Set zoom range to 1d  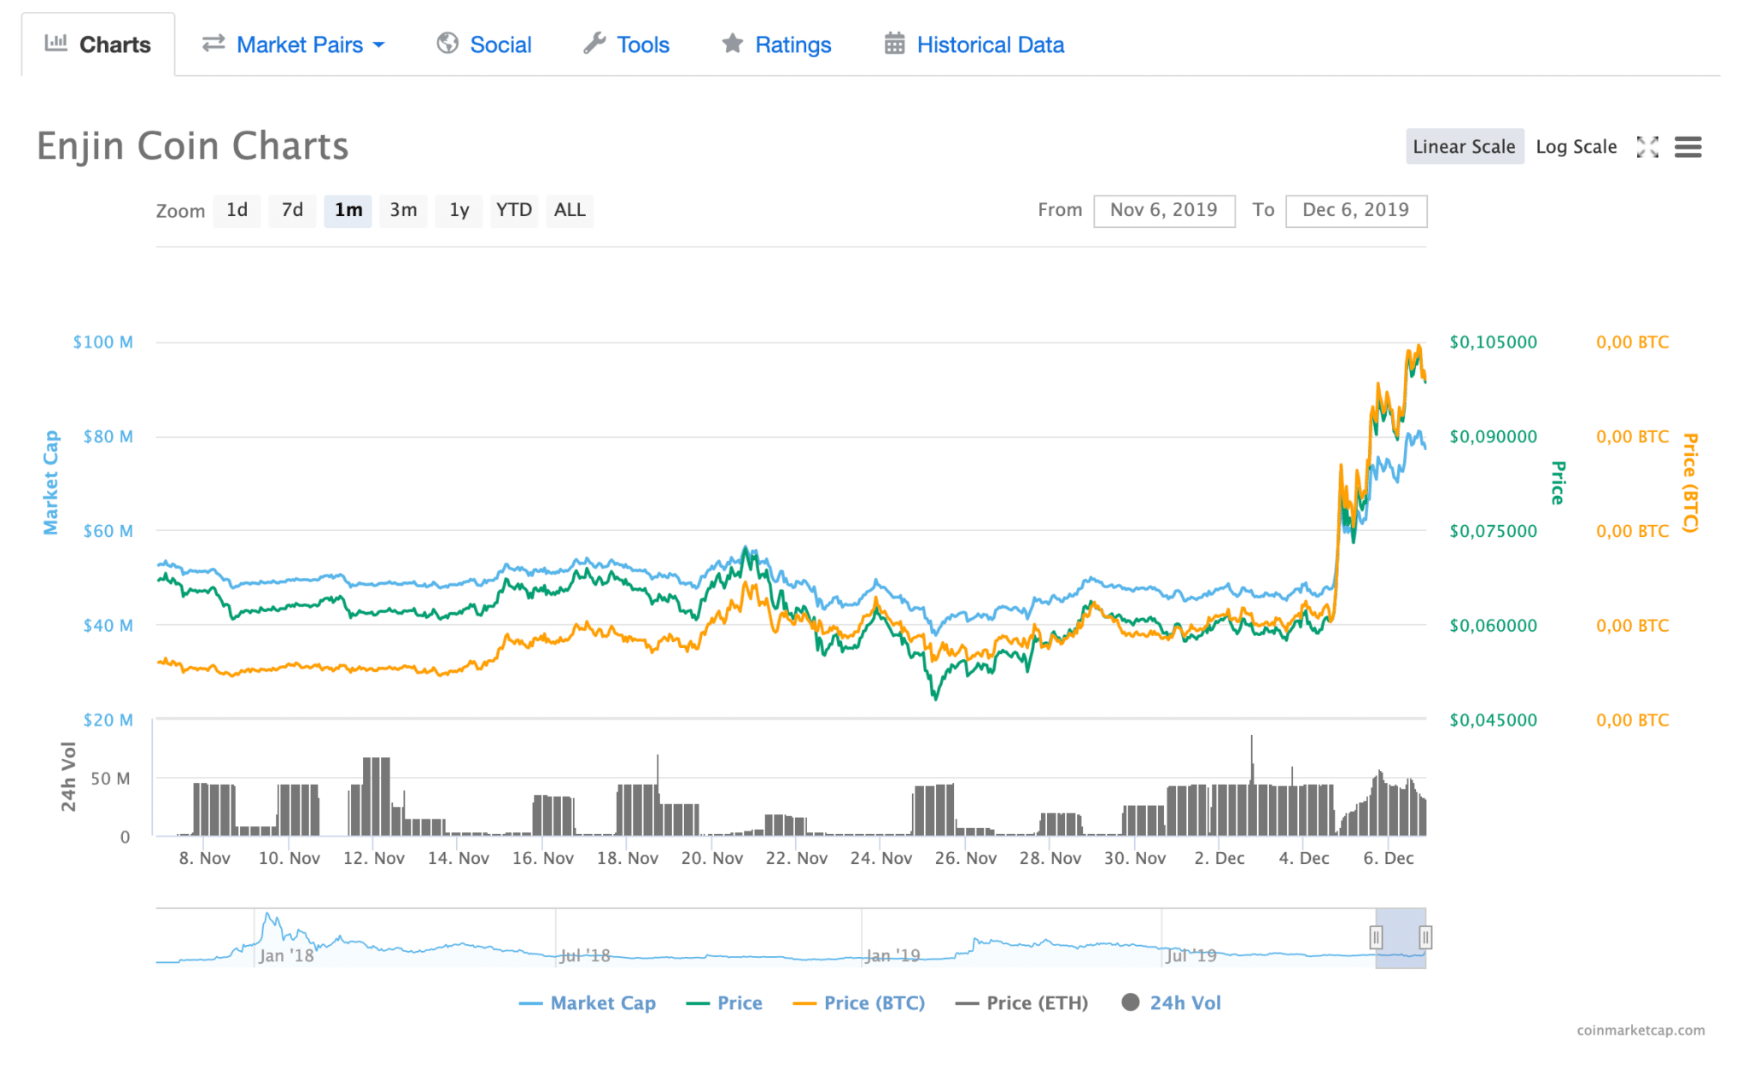(x=237, y=210)
